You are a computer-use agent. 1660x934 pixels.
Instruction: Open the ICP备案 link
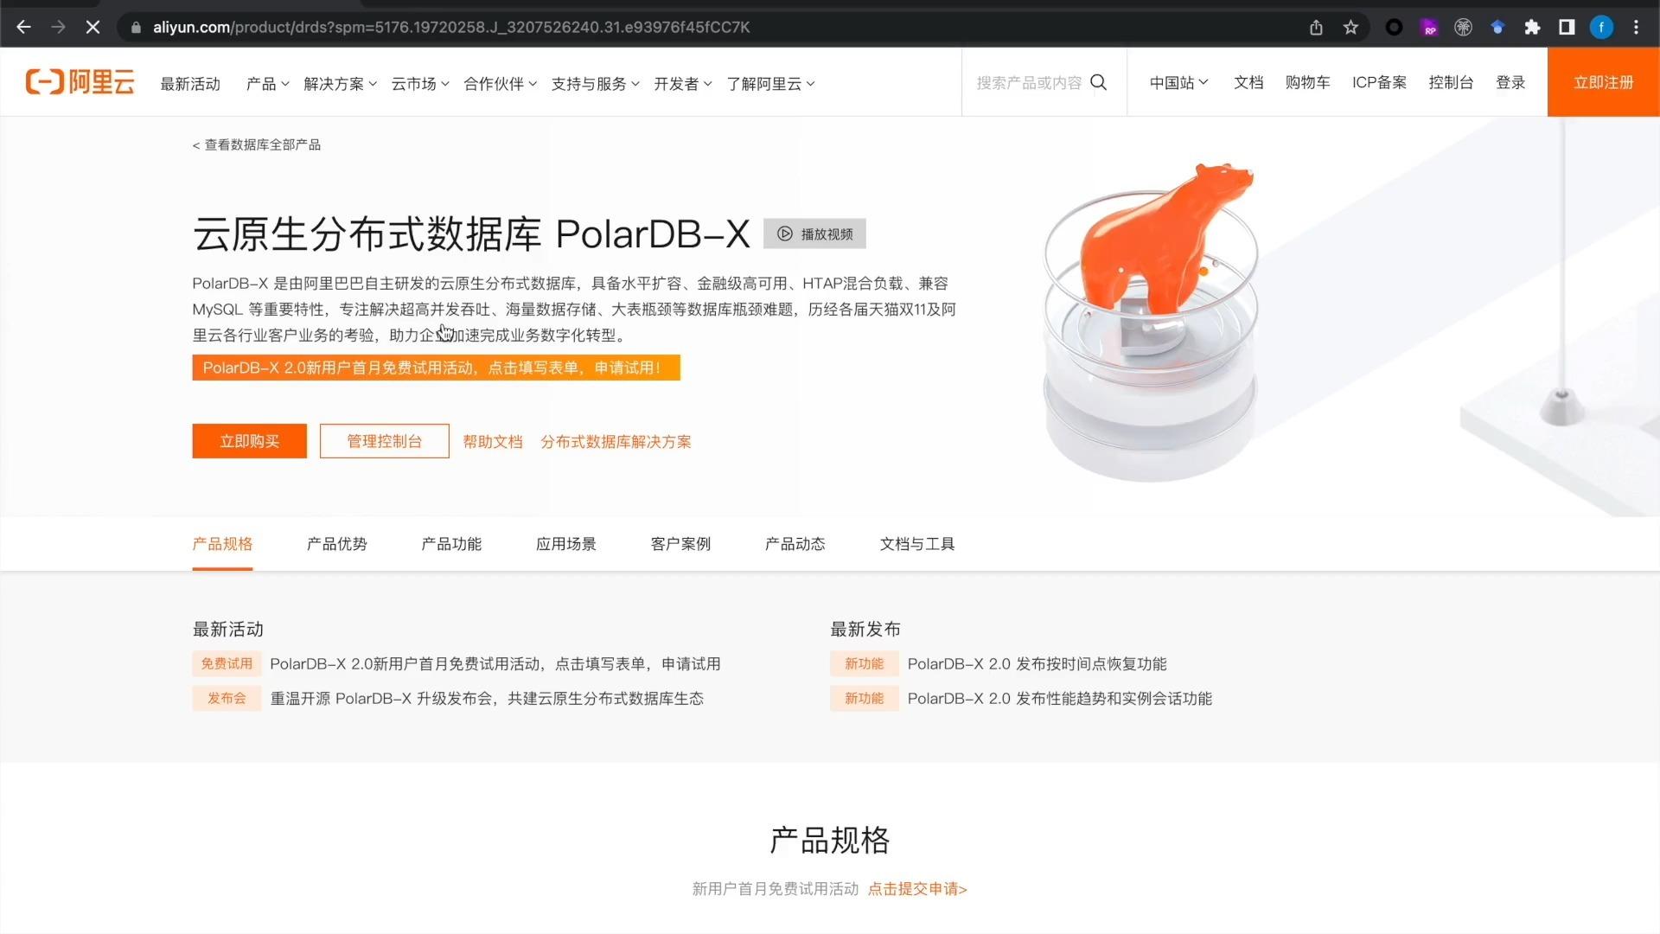click(x=1379, y=82)
